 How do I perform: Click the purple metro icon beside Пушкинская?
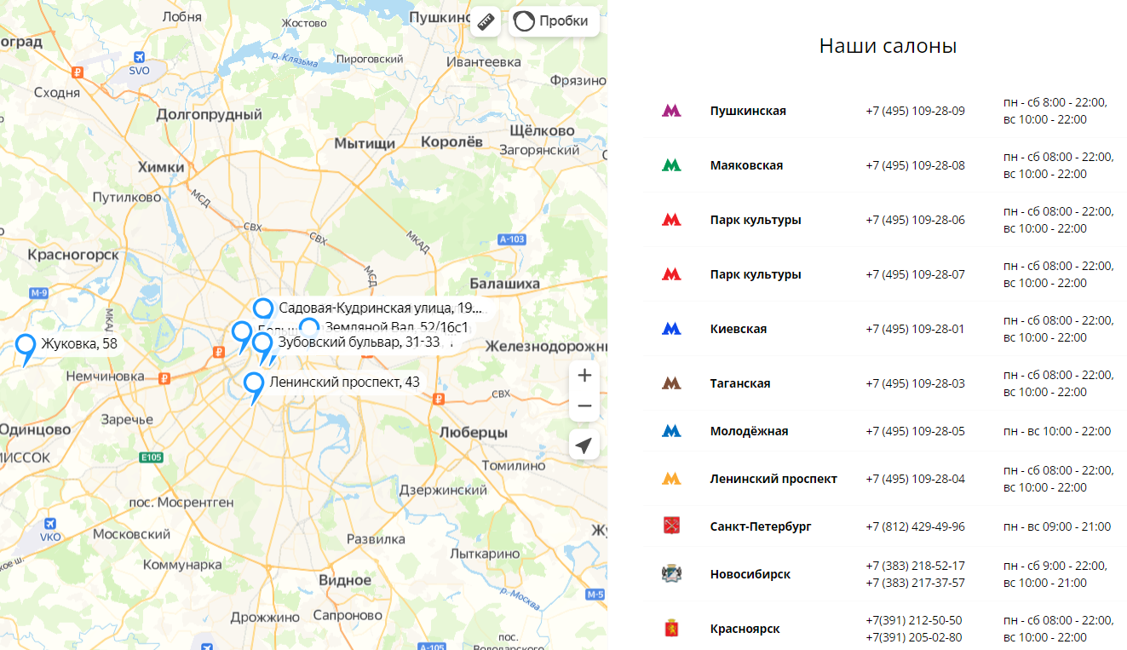tap(671, 111)
